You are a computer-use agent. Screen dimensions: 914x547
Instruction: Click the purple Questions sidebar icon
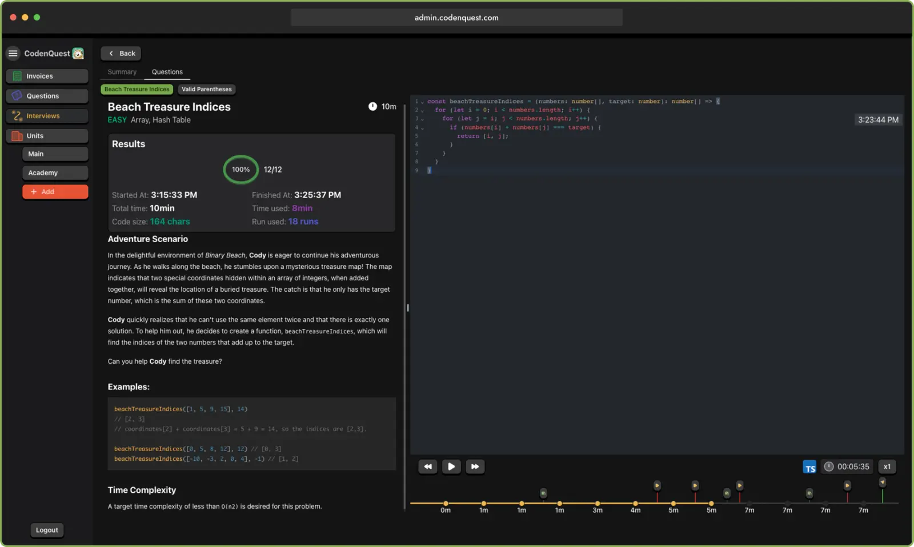click(17, 96)
